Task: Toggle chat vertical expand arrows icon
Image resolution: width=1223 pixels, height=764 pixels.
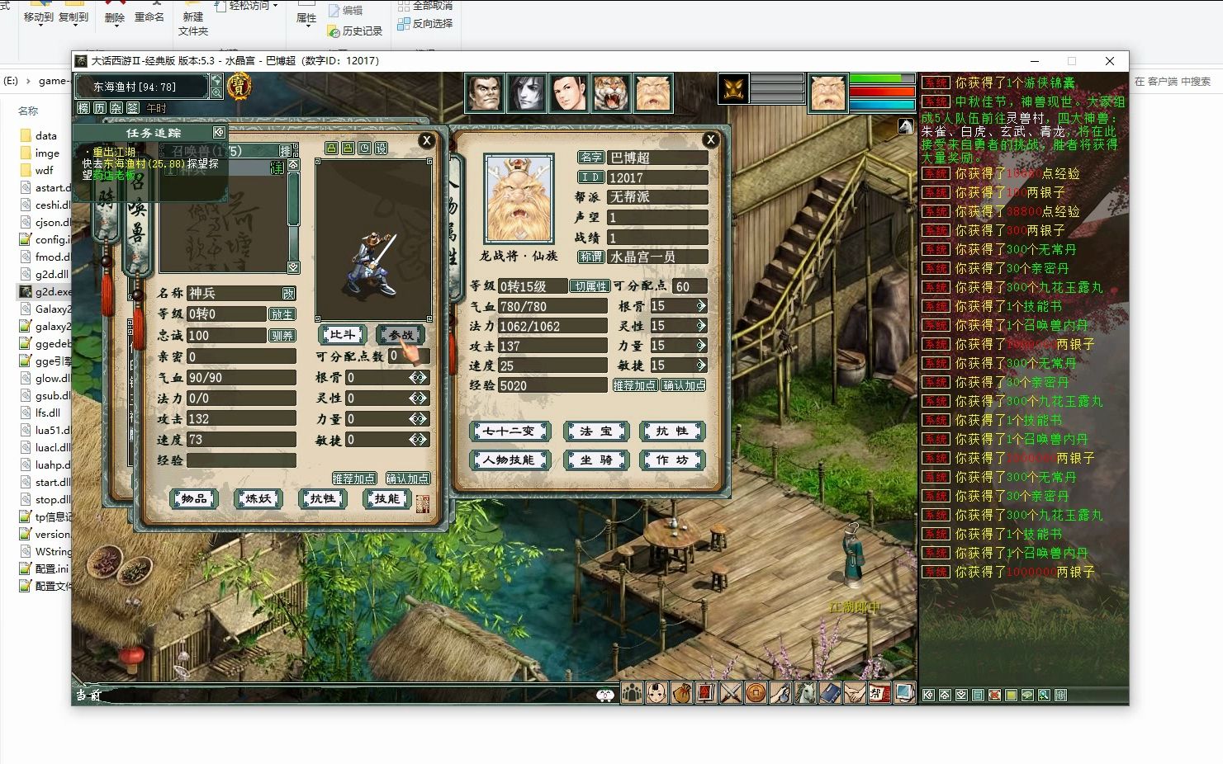Action: click(x=1060, y=696)
